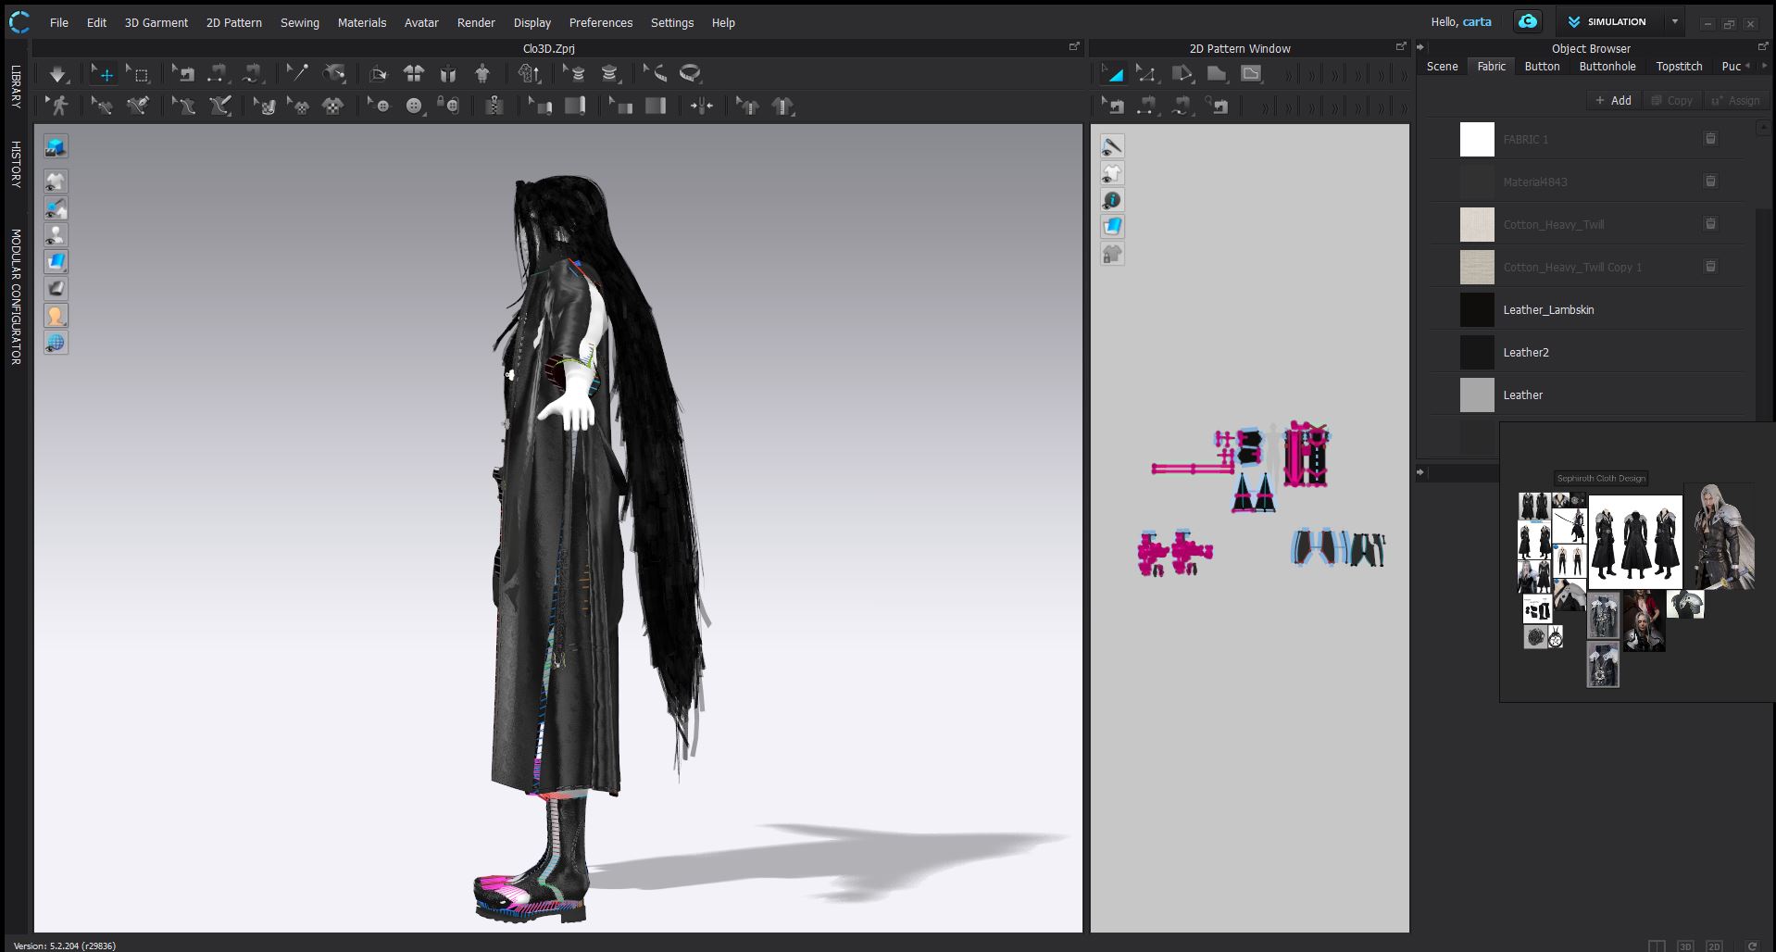Click the inward arrows stitch tool
Image resolution: width=1776 pixels, height=952 pixels.
702,106
